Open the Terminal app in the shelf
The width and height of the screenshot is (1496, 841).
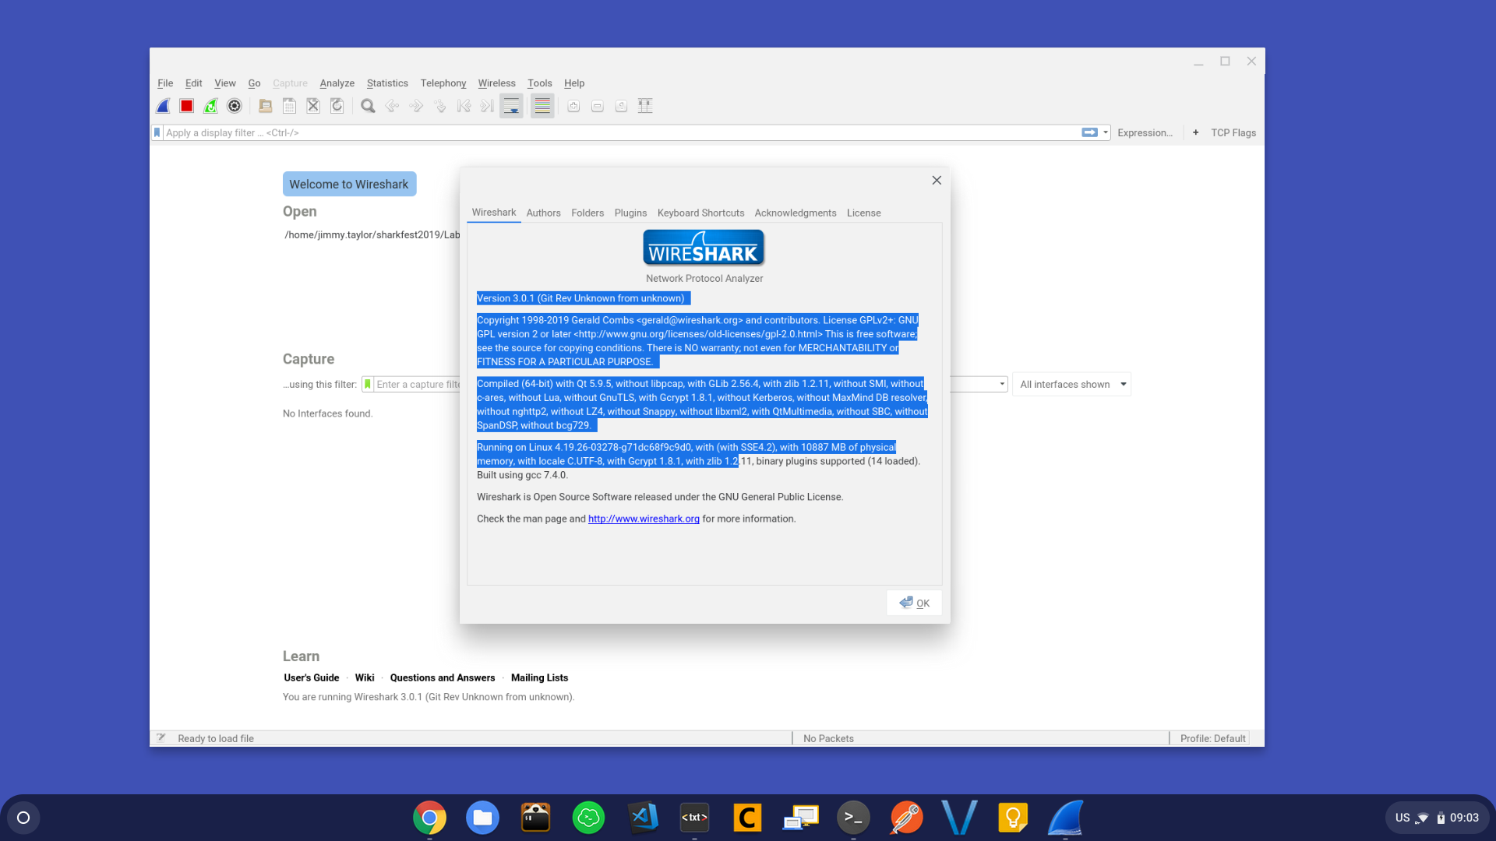[853, 818]
